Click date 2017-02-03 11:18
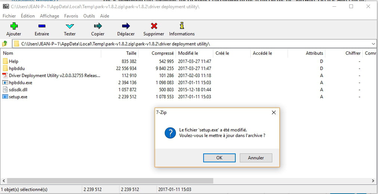 pos(195,76)
